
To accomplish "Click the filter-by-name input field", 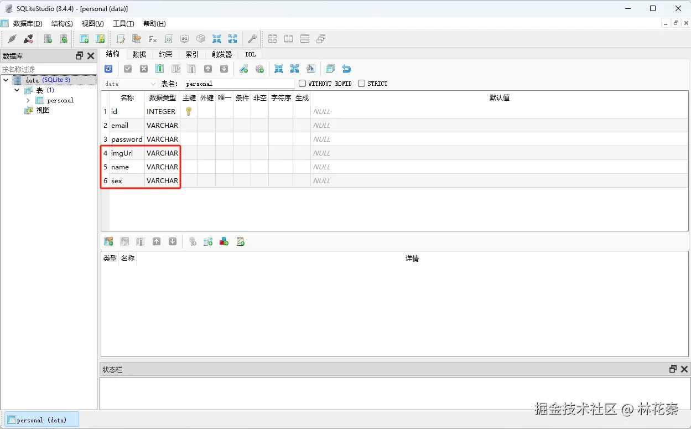I will pyautogui.click(x=49, y=69).
